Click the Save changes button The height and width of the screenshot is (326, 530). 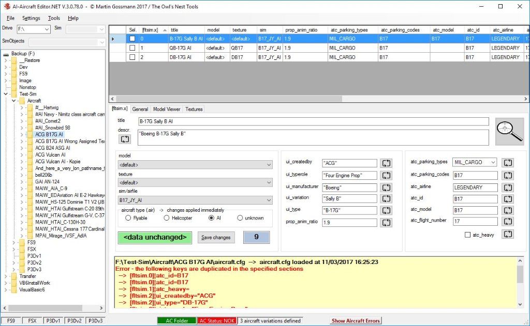click(216, 238)
